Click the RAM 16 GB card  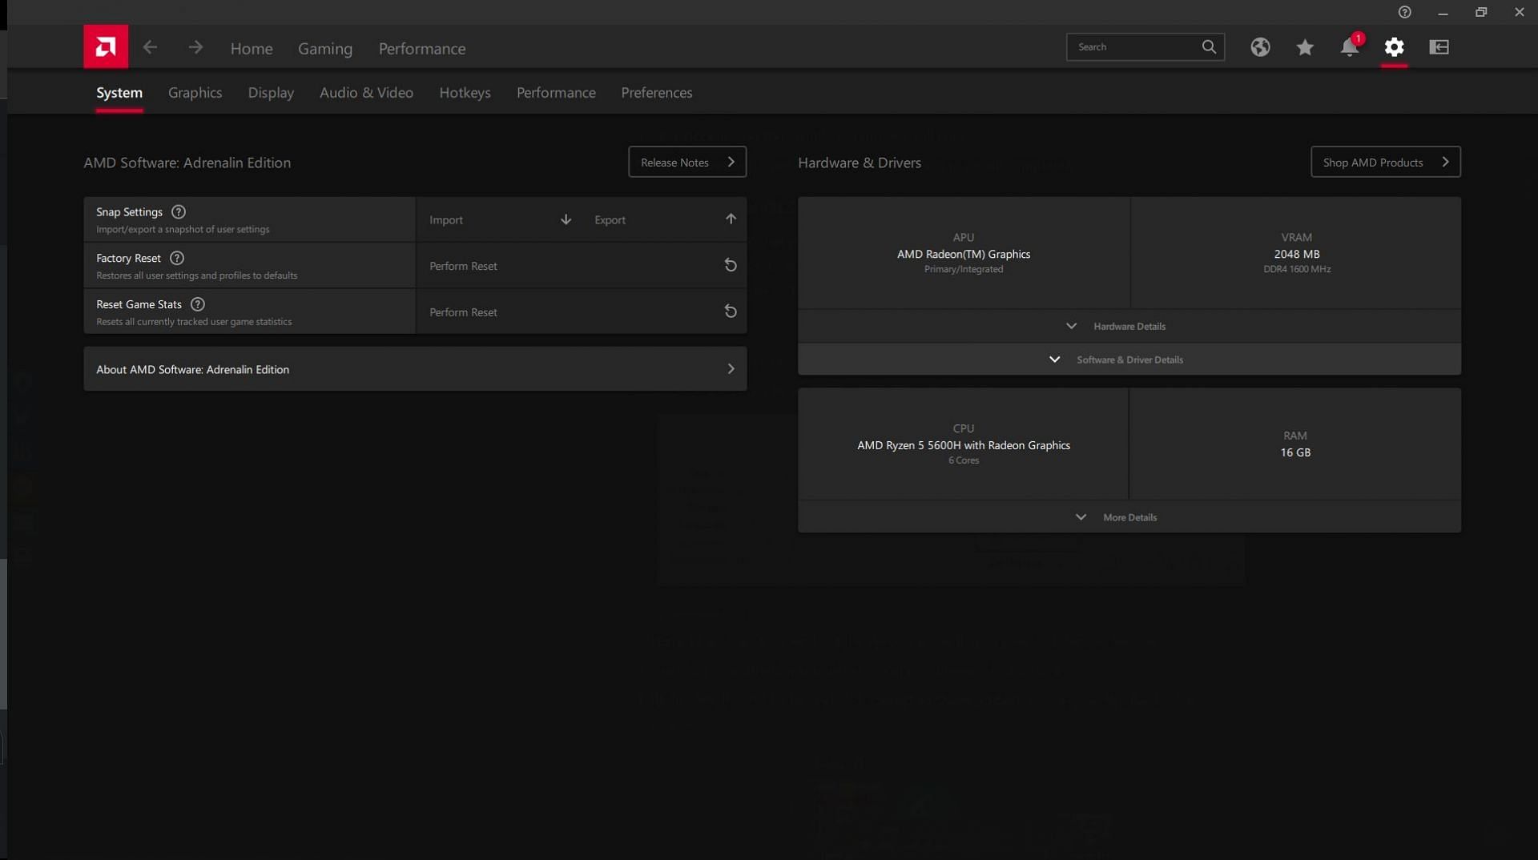pos(1295,444)
